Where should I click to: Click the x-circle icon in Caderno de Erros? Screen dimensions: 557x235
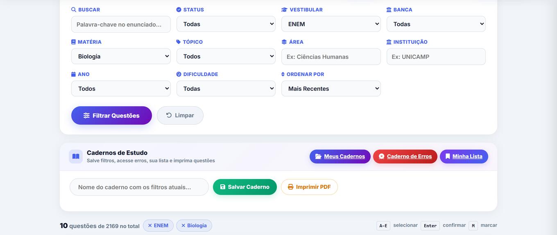click(x=382, y=156)
